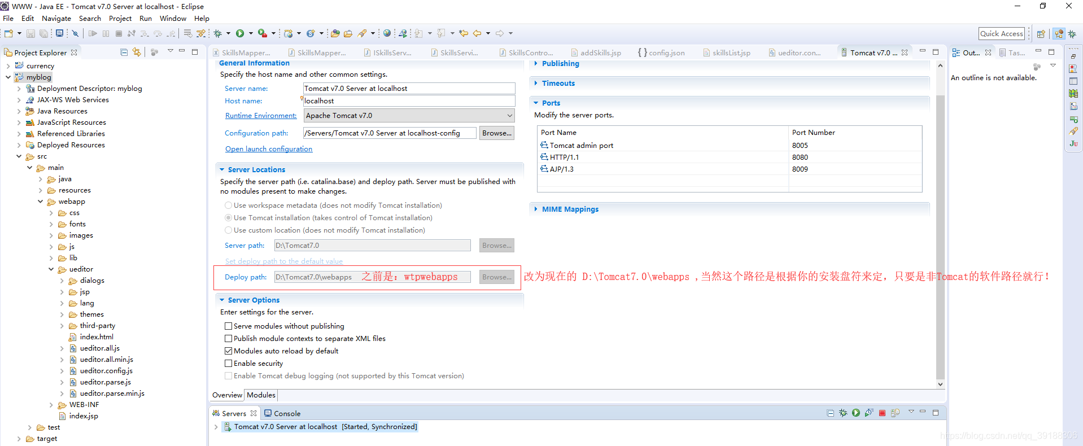1083x446 pixels.
Task: Open the config.json editor tab
Action: pyautogui.click(x=661, y=53)
